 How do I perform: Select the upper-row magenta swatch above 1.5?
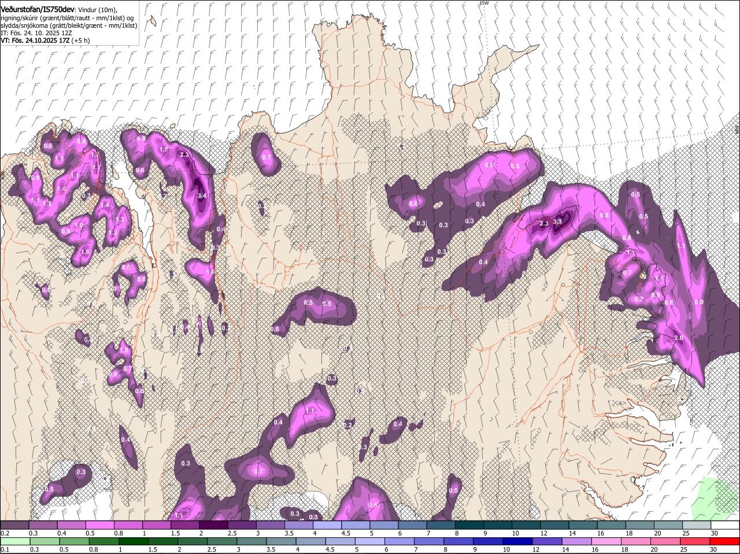pyautogui.click(x=184, y=525)
